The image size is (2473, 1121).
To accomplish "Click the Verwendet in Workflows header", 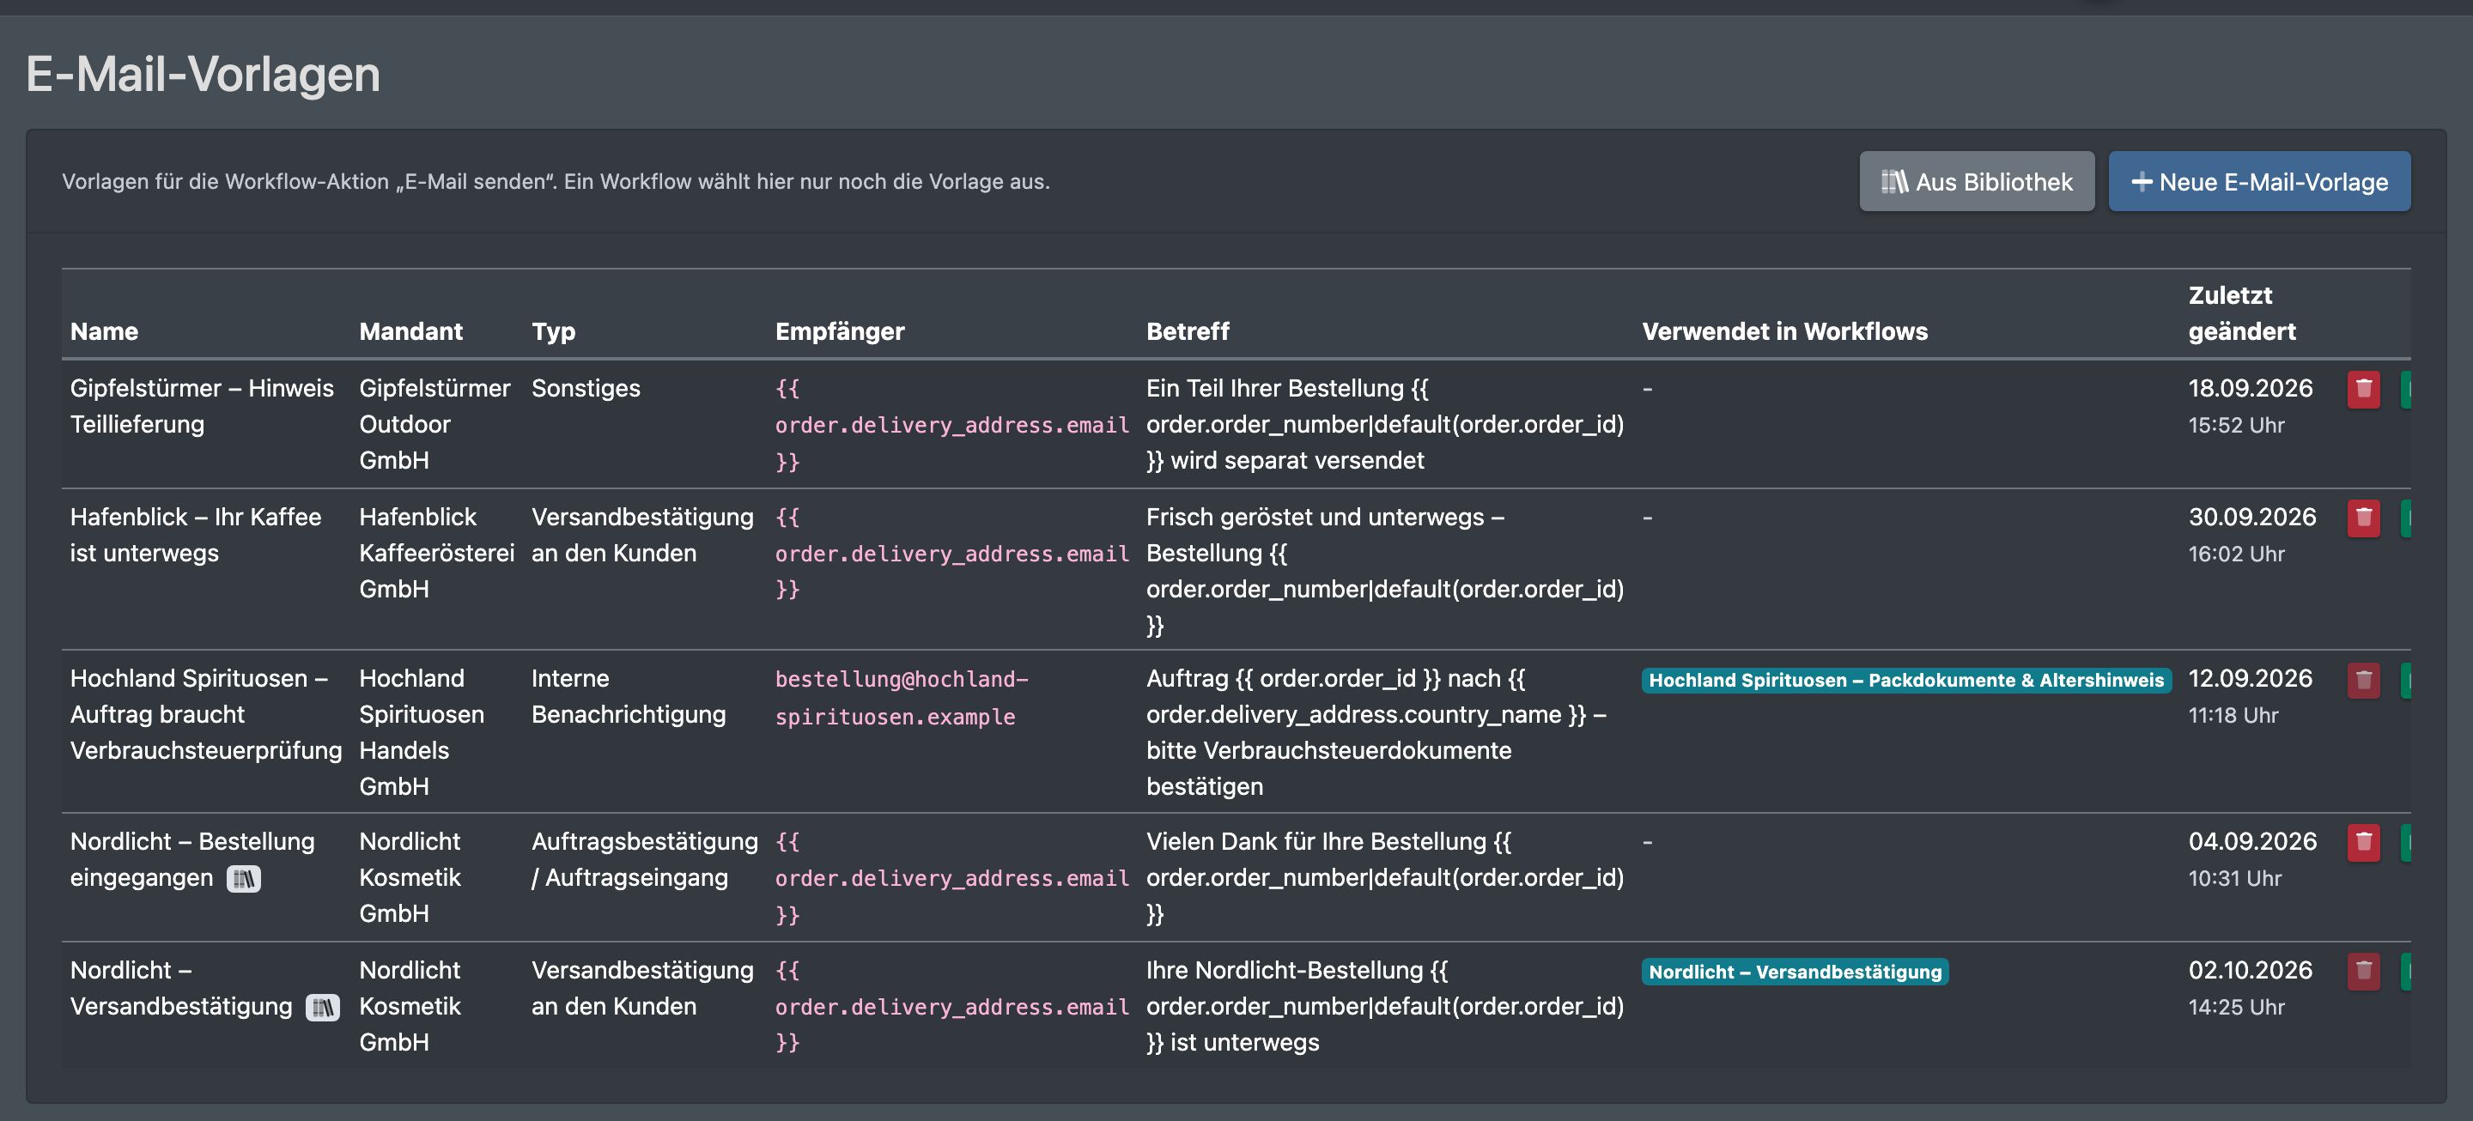I will point(1784,331).
